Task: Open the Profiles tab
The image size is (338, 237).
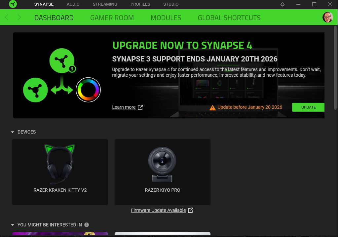Action: click(x=140, y=4)
